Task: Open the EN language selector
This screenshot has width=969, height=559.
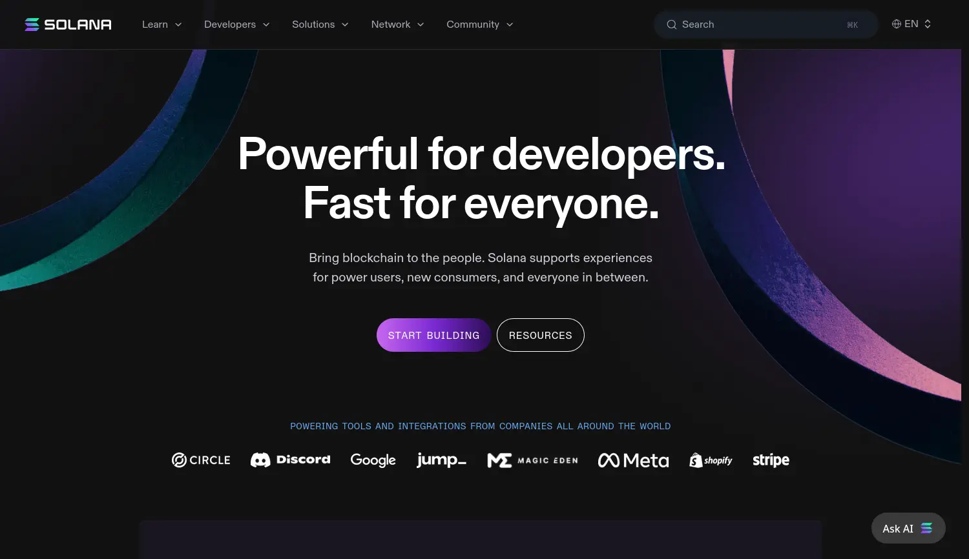Action: click(912, 24)
